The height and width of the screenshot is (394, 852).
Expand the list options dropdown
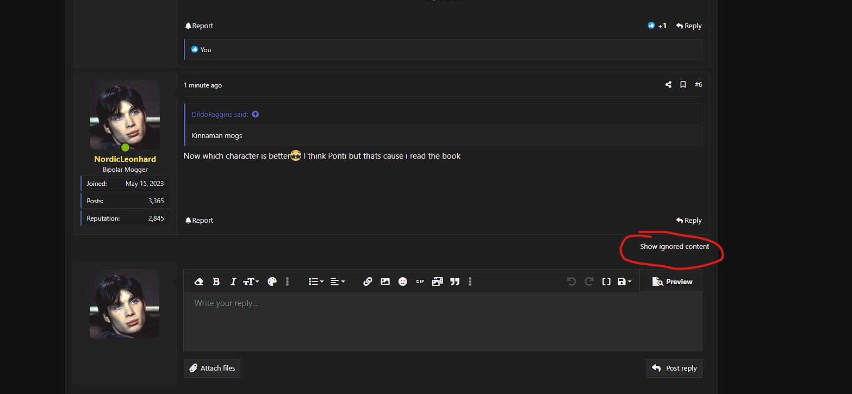click(316, 282)
